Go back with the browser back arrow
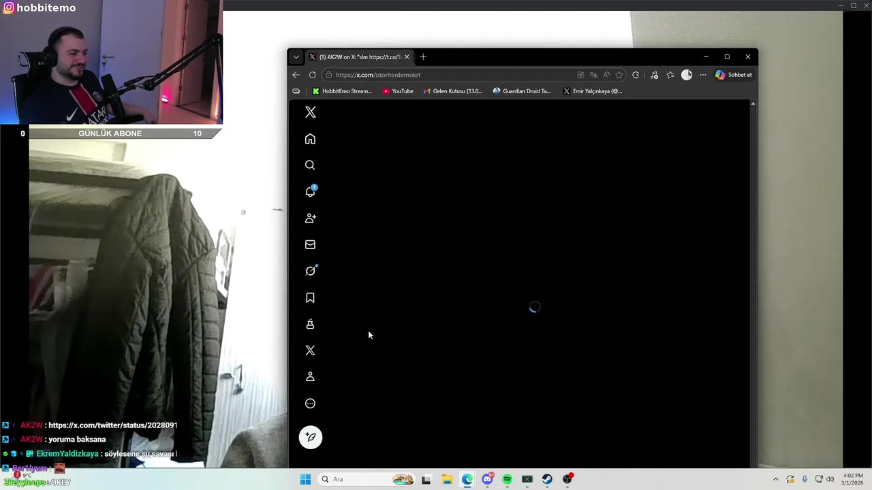The width and height of the screenshot is (872, 490). click(x=296, y=75)
